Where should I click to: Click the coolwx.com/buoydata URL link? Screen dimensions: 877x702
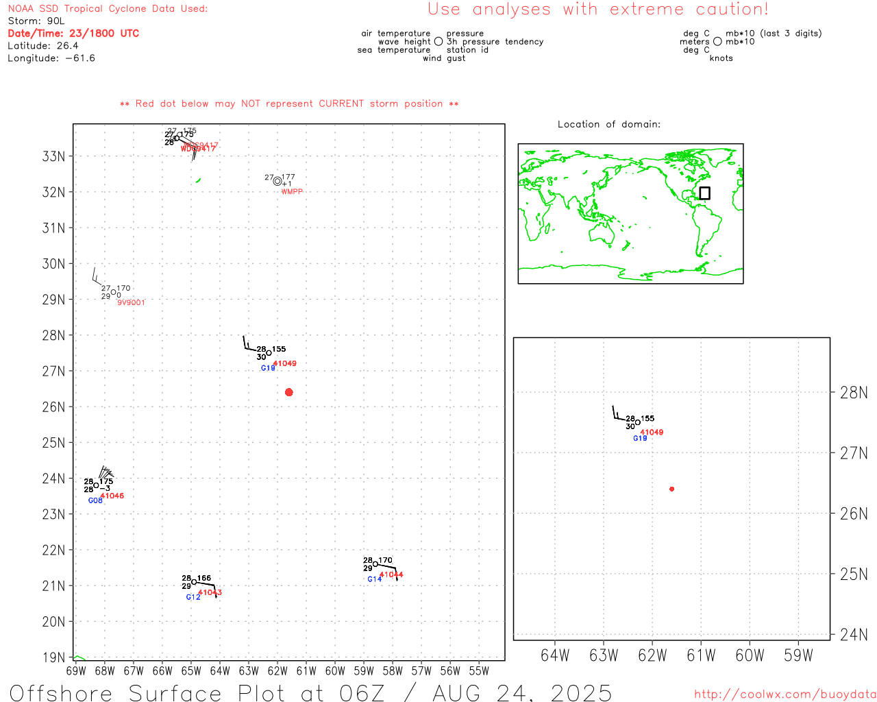pyautogui.click(x=785, y=694)
